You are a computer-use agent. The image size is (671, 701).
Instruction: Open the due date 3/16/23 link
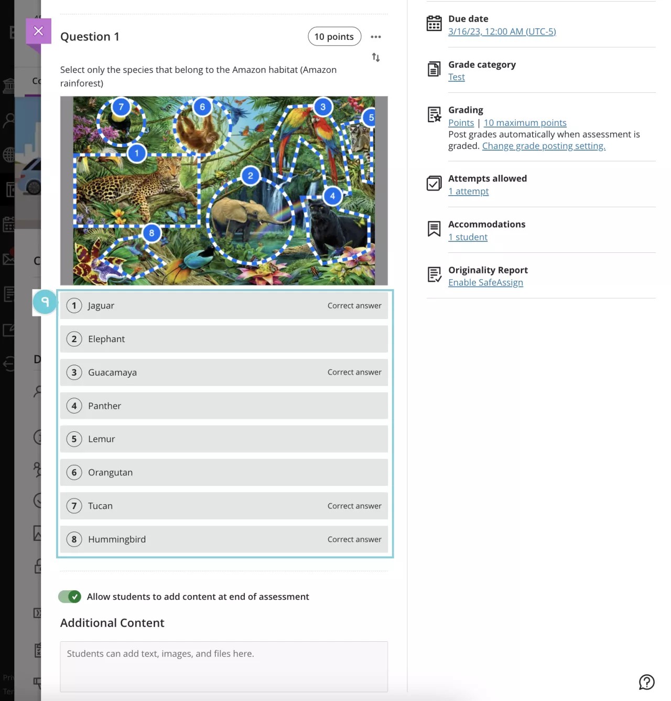tap(502, 31)
